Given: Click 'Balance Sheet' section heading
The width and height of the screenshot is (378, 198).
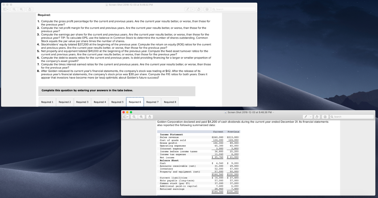Looking at the screenshot, I should (169, 160).
